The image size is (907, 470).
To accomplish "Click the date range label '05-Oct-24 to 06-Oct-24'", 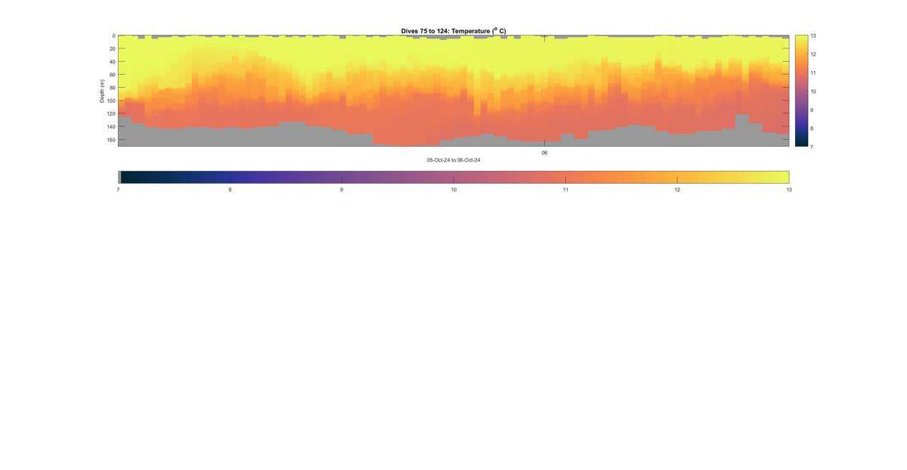I will pyautogui.click(x=453, y=160).
